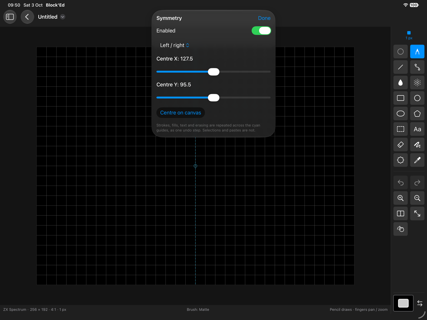
Task: Choose the badge-shaped stamp tool
Action: 401,160
